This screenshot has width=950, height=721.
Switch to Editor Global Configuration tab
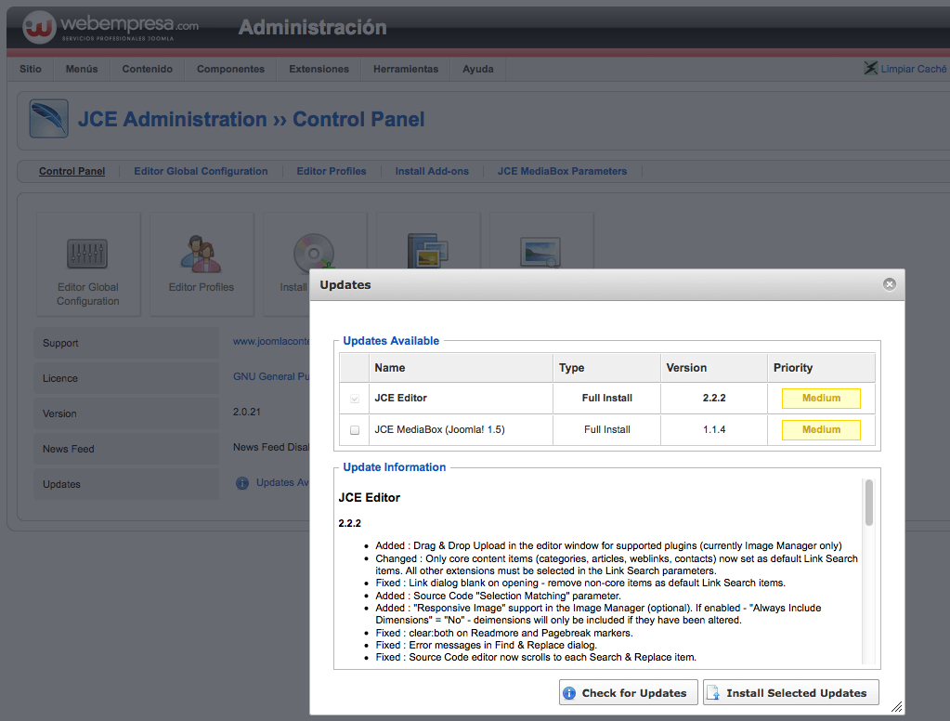201,171
